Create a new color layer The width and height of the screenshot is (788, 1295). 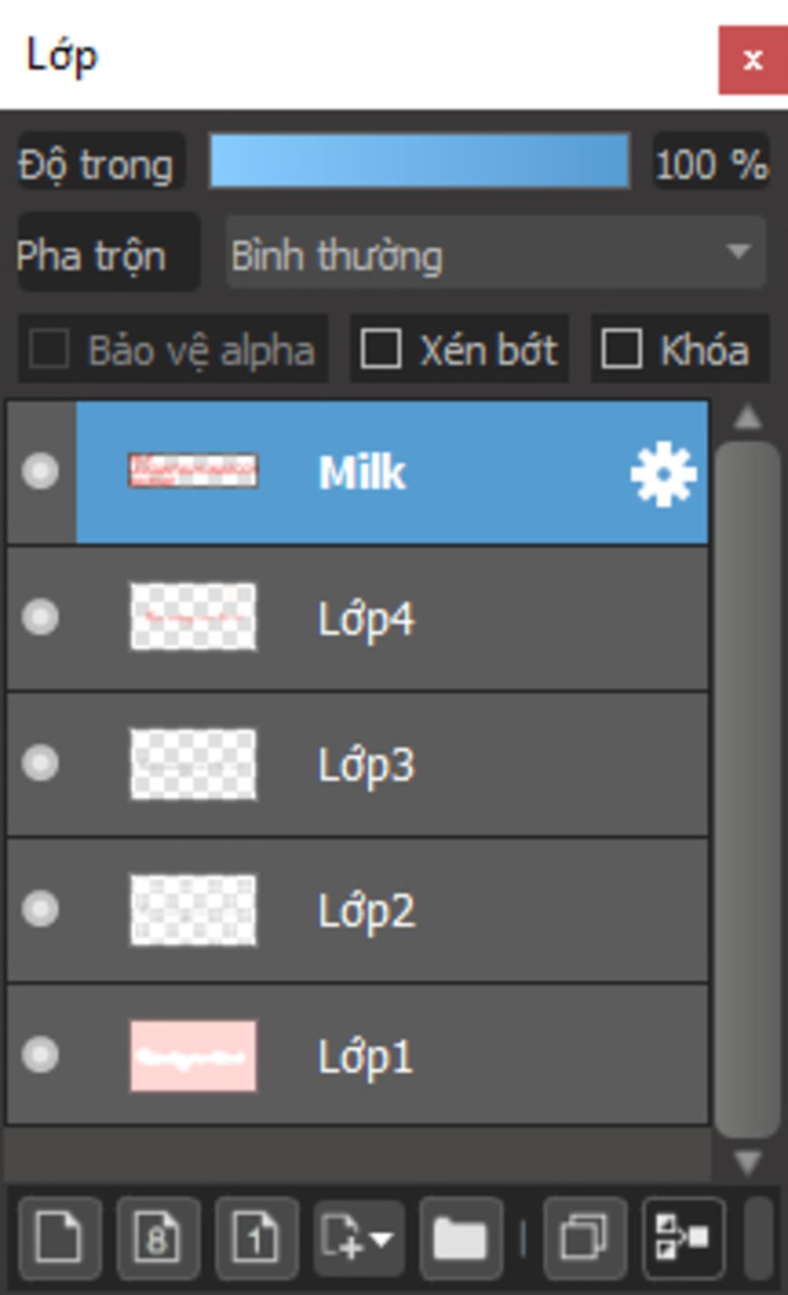pyautogui.click(x=59, y=1237)
